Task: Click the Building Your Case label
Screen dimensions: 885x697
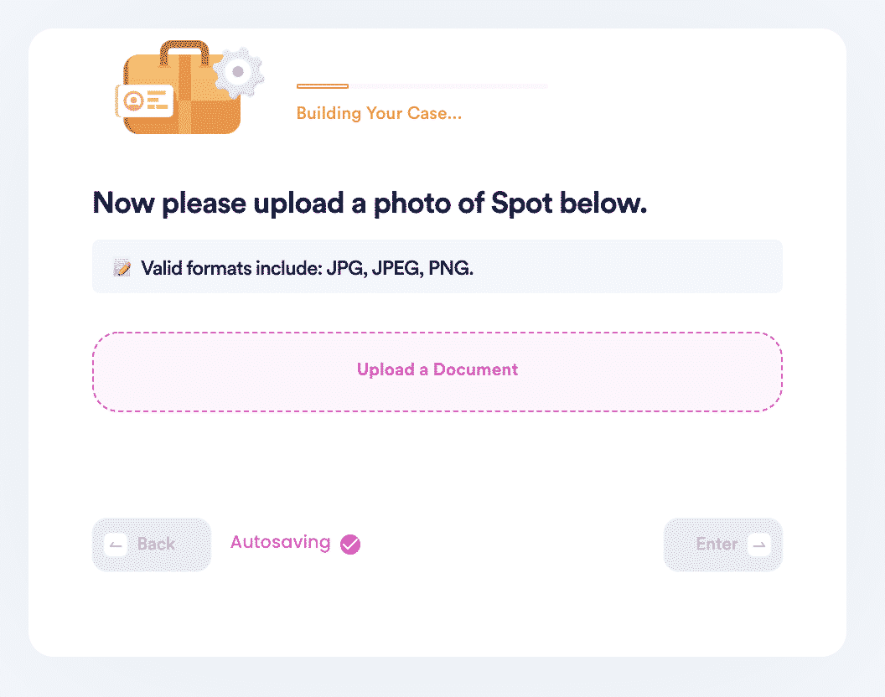Action: 380,113
